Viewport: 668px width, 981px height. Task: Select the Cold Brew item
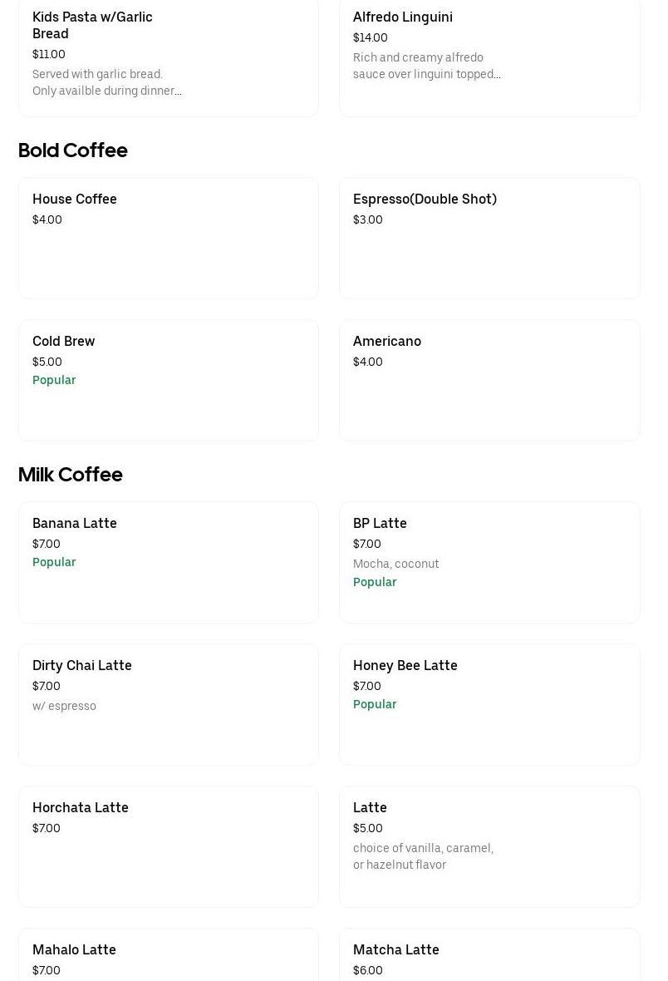pos(168,380)
